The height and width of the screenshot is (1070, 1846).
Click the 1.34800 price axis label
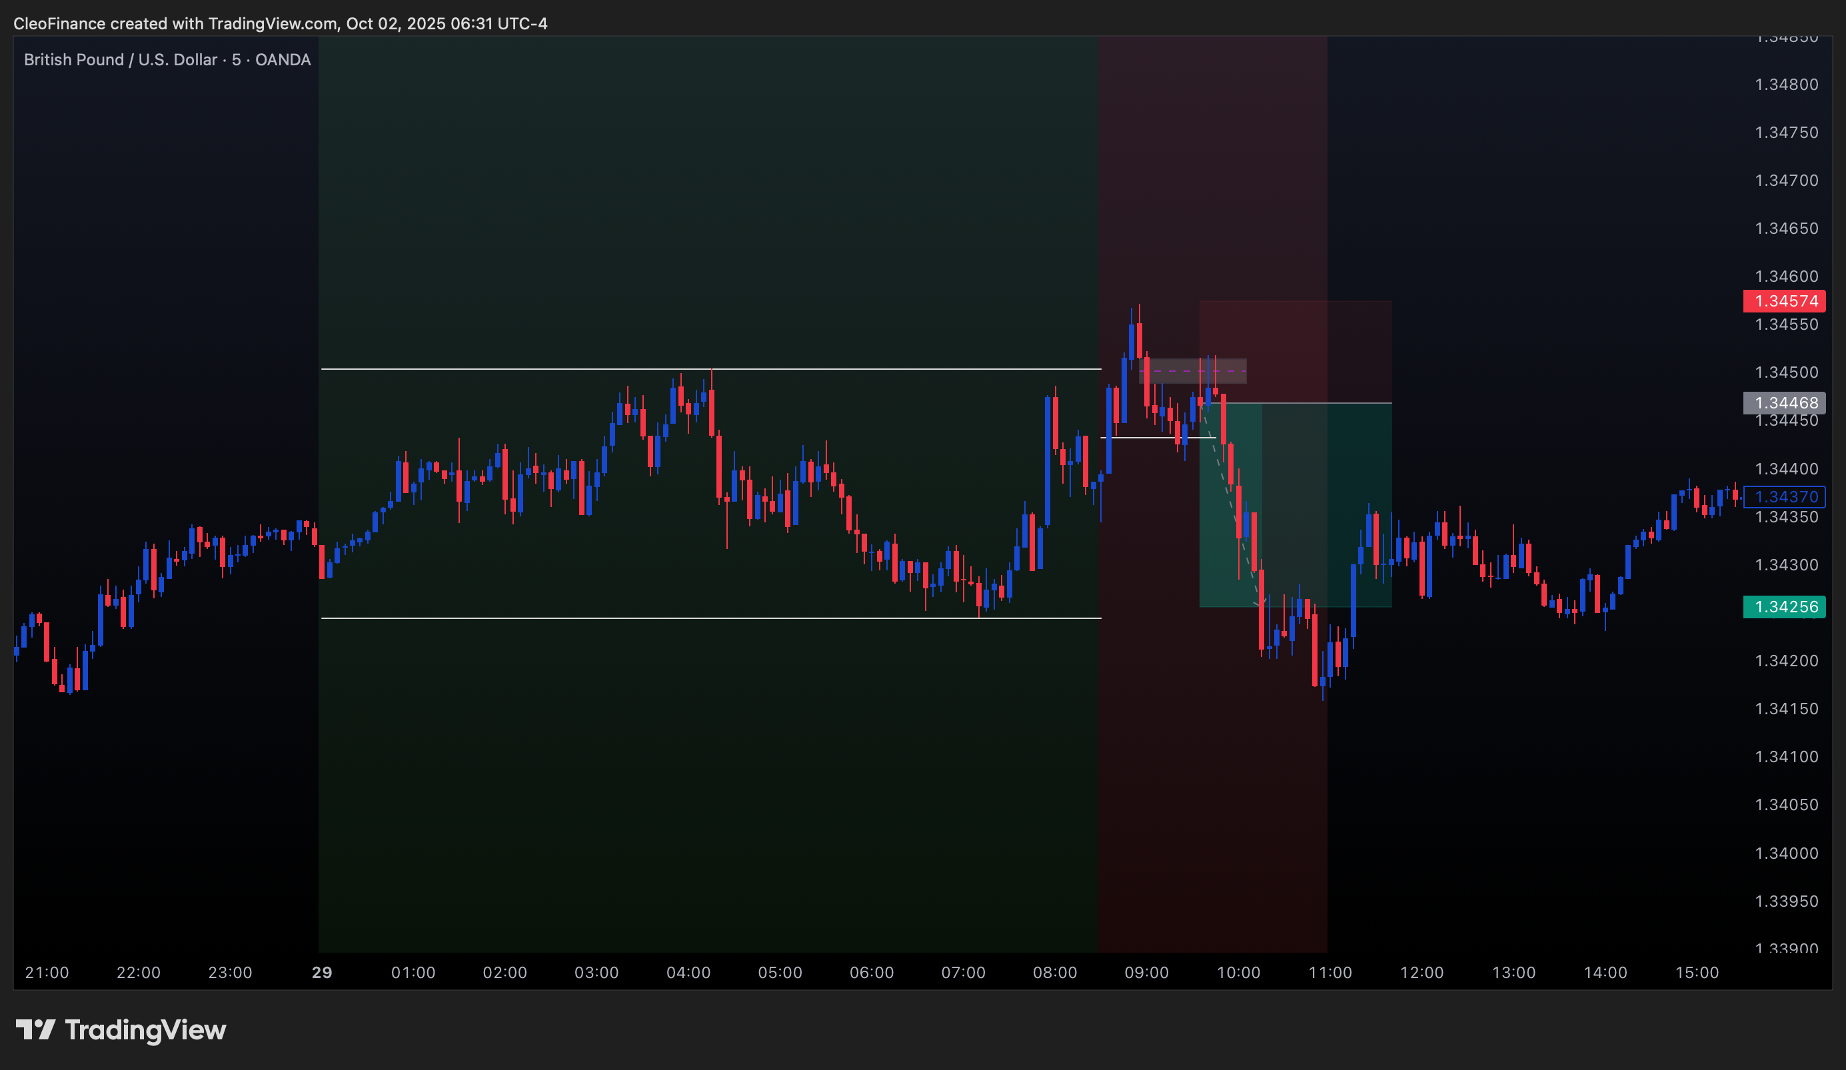(x=1786, y=84)
